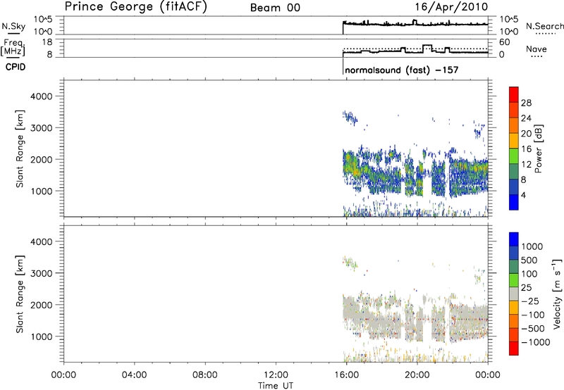The width and height of the screenshot is (564, 390).
Task: Click the "18" frequency axis tick
Action: click(x=47, y=42)
